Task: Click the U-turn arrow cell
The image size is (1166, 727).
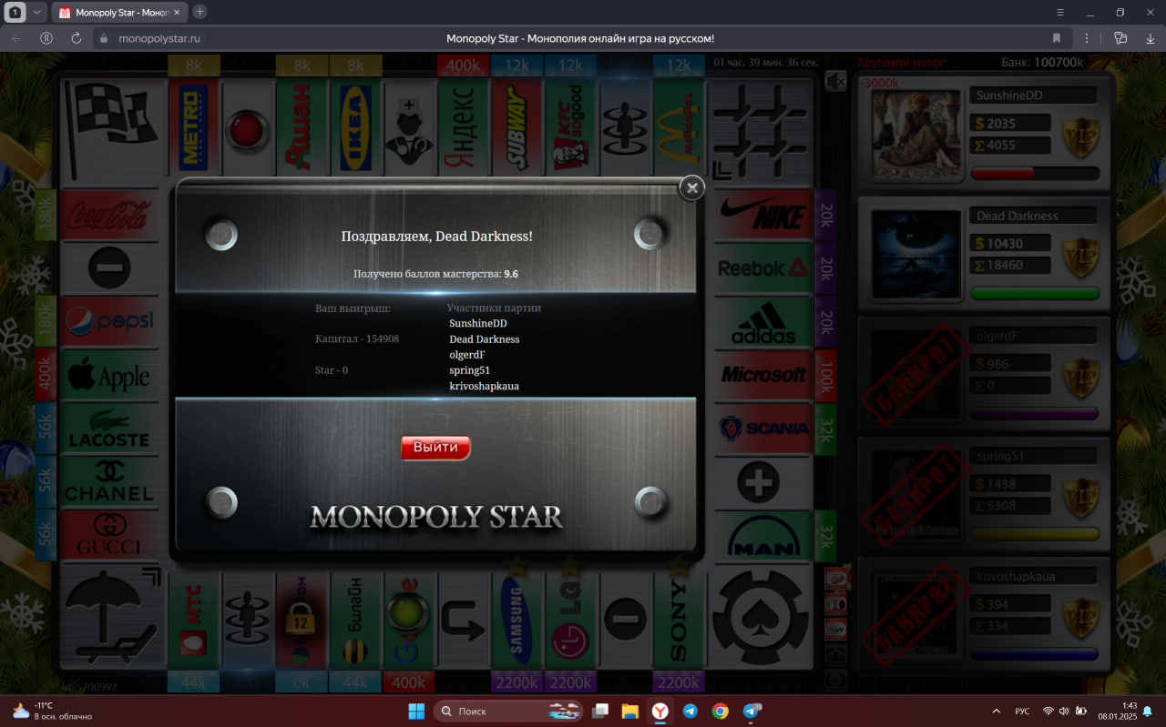Action: tap(463, 621)
